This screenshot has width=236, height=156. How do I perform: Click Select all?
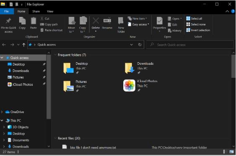(194, 19)
